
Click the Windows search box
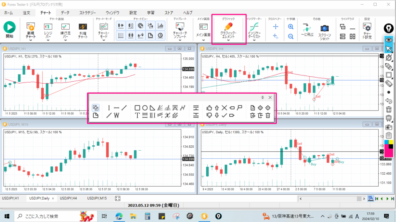(x=56, y=216)
